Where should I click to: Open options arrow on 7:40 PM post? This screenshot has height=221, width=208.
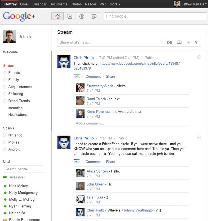coord(199,57)
